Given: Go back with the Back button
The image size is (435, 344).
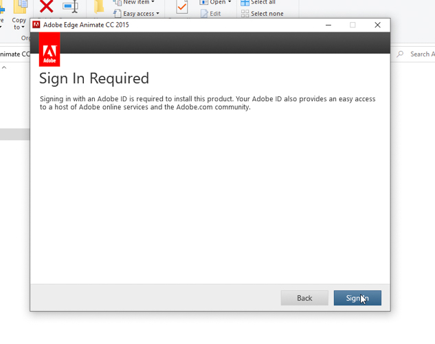Looking at the screenshot, I should 304,298.
